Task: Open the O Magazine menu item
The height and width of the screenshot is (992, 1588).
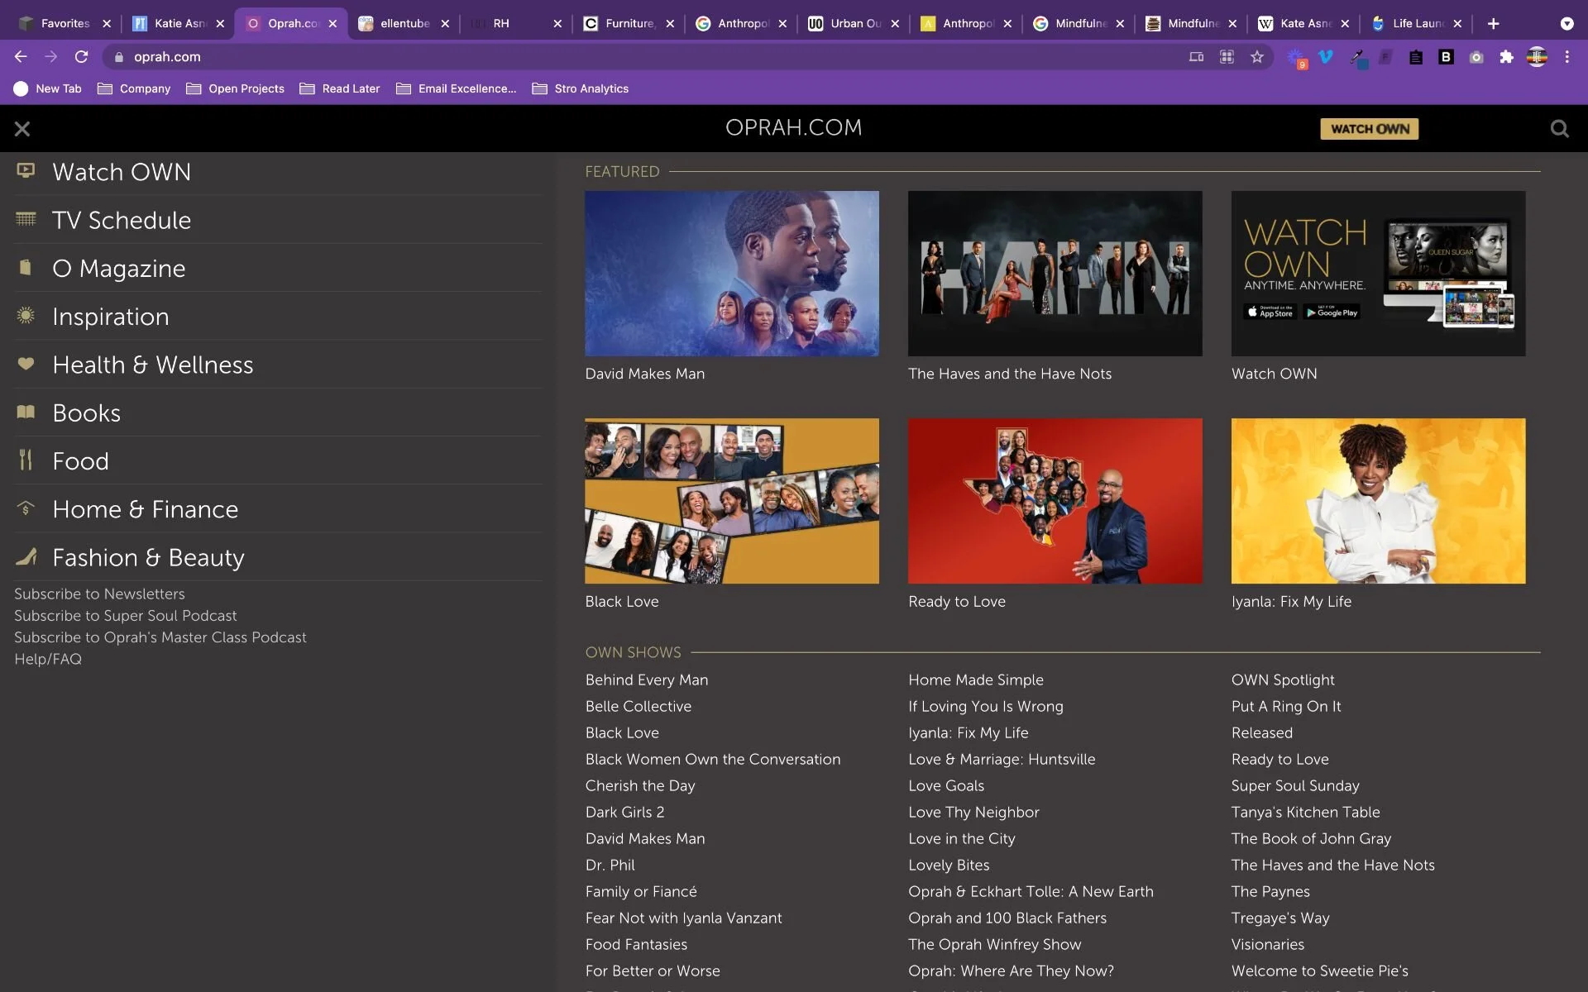Action: click(x=118, y=269)
